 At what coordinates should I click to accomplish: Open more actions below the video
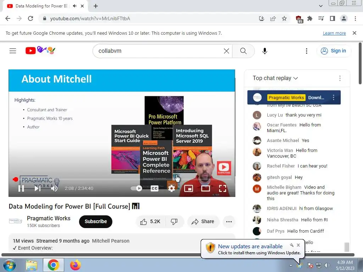(x=229, y=222)
